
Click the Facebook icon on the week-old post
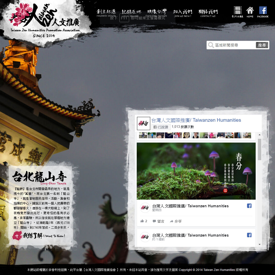(x=249, y=235)
